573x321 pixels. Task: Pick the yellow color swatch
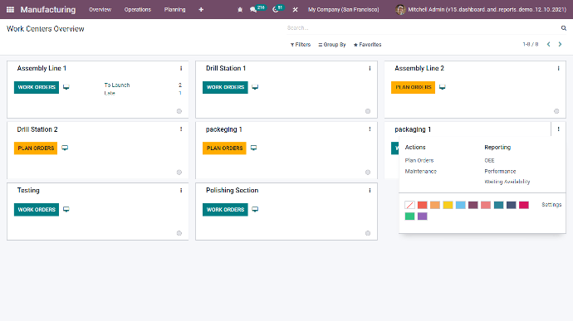(x=448, y=205)
